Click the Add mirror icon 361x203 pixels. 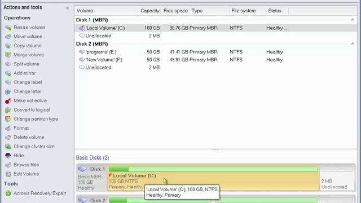tap(8, 73)
